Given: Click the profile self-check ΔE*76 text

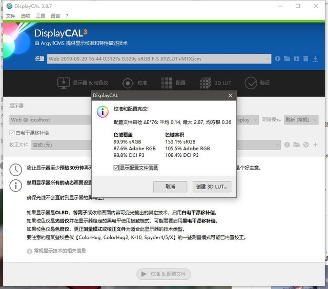Looking at the screenshot, I should [x=172, y=122].
